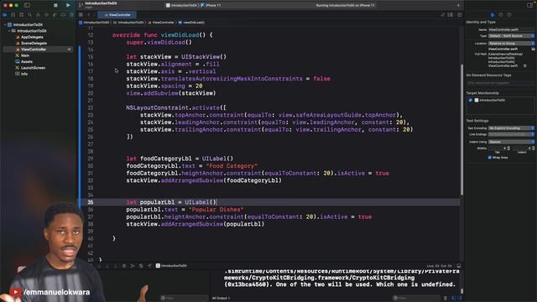537x302 pixels.
Task: Open the Symbol navigator
Action: click(21, 15)
